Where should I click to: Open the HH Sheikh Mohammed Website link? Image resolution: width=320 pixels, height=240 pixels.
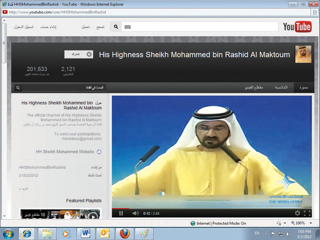pos(65,151)
